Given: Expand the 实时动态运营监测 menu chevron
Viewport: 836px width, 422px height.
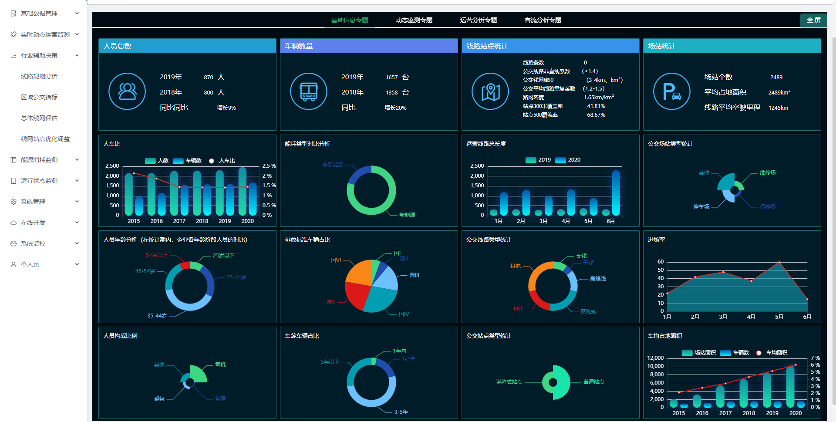Looking at the screenshot, I should 77,34.
